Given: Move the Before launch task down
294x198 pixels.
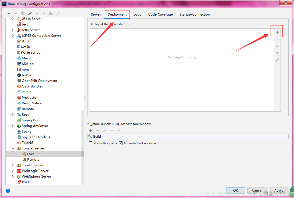Looking at the screenshot, I should [x=119, y=130].
